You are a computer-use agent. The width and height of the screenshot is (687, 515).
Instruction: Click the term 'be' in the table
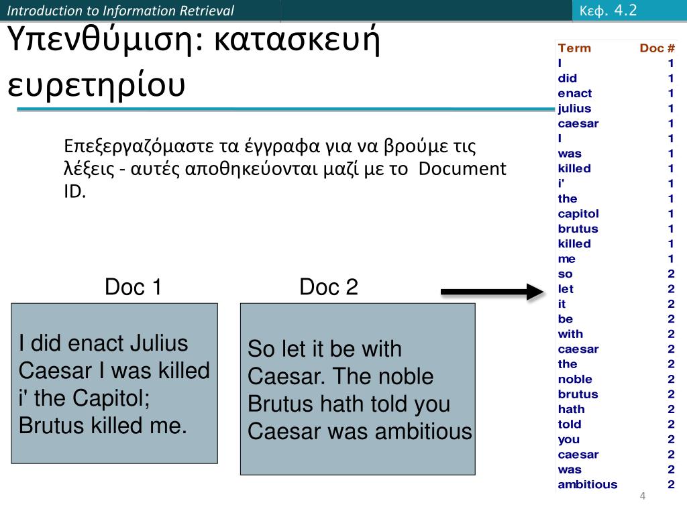[565, 319]
